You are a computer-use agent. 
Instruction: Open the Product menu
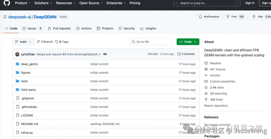pyautogui.click(x=23, y=3)
